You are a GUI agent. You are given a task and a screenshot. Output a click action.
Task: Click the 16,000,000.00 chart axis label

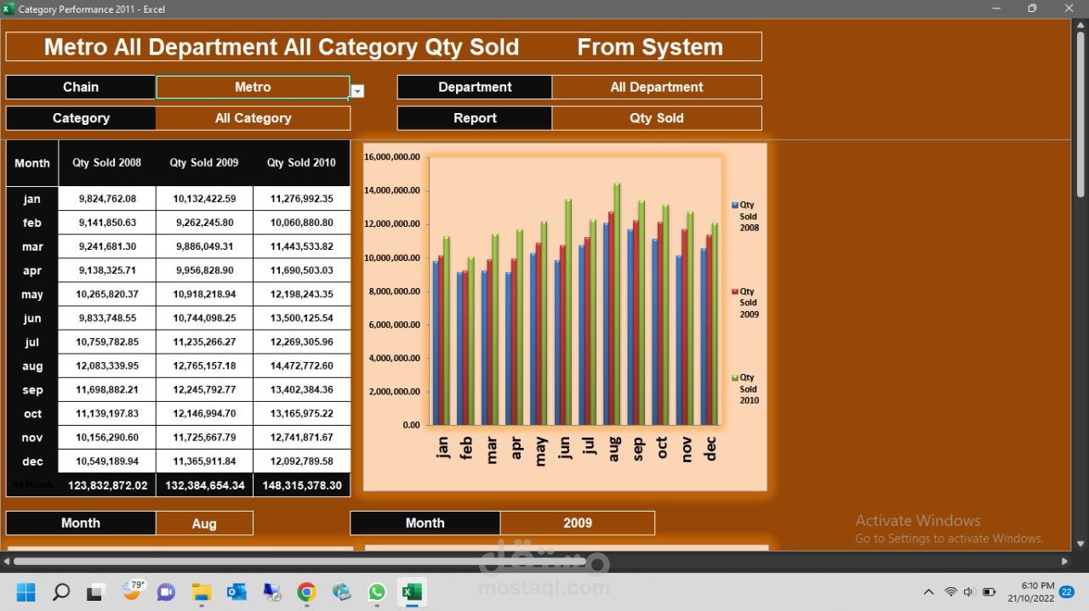click(392, 157)
